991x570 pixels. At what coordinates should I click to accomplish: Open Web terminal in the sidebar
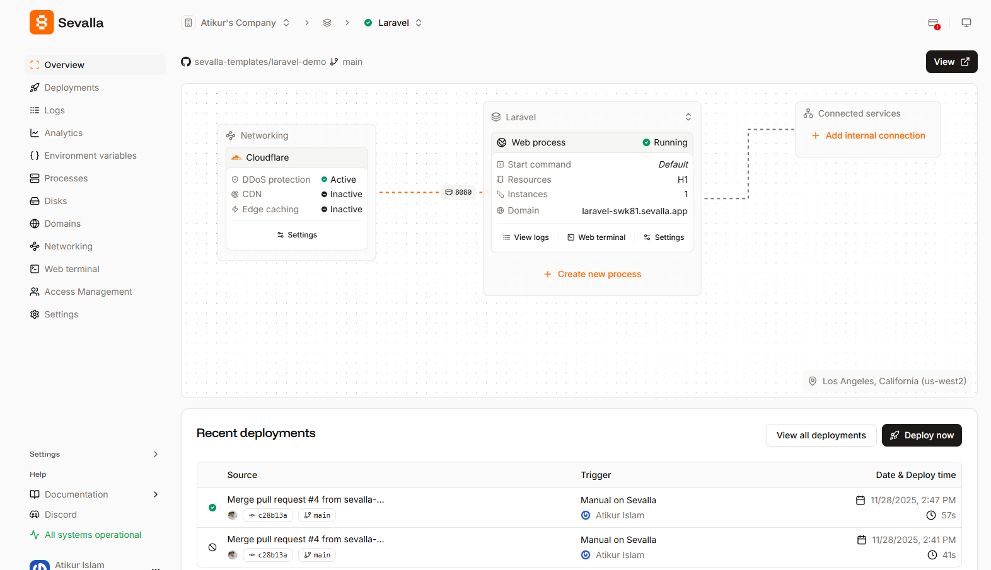click(95, 269)
